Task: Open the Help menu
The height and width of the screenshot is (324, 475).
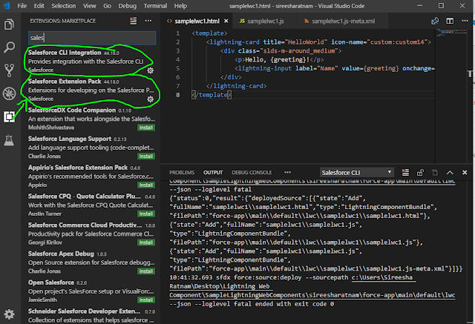Action: click(180, 6)
